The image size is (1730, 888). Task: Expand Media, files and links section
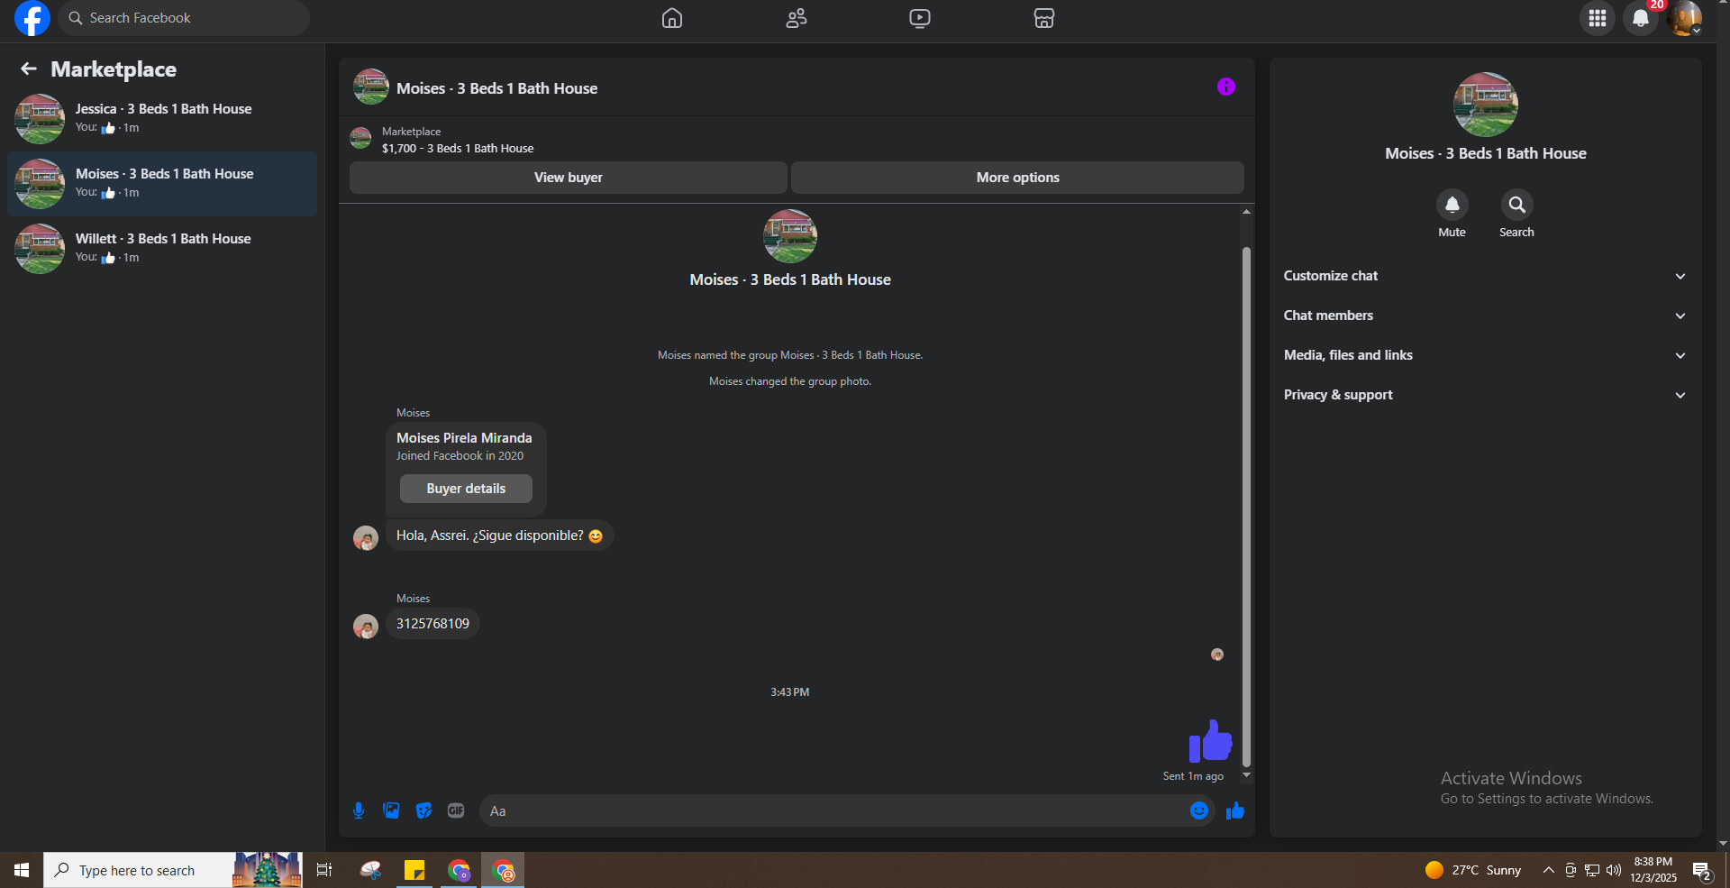pyautogui.click(x=1485, y=355)
